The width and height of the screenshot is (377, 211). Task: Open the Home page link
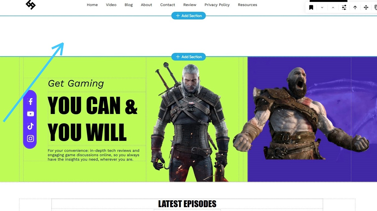92,5
